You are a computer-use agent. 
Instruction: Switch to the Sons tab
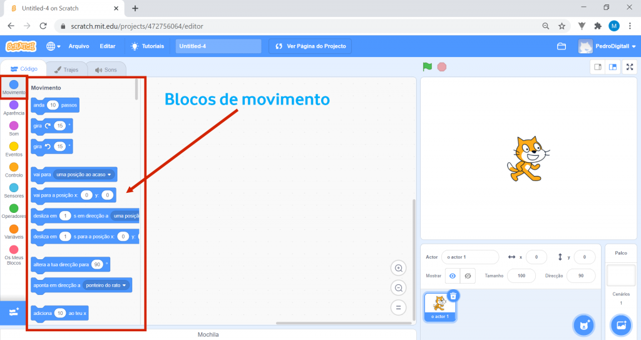(x=106, y=70)
